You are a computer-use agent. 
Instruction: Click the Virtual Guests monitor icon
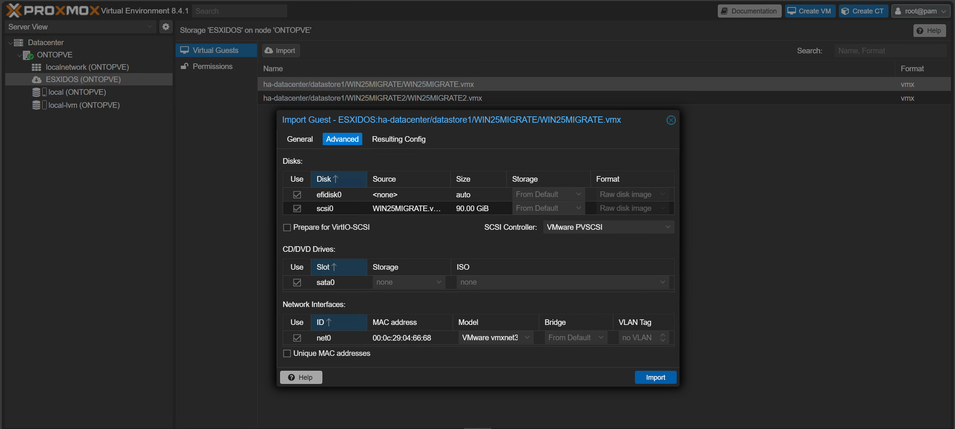[185, 50]
